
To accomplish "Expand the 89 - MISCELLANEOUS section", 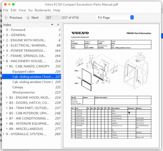I will pyautogui.click(x=7, y=129).
